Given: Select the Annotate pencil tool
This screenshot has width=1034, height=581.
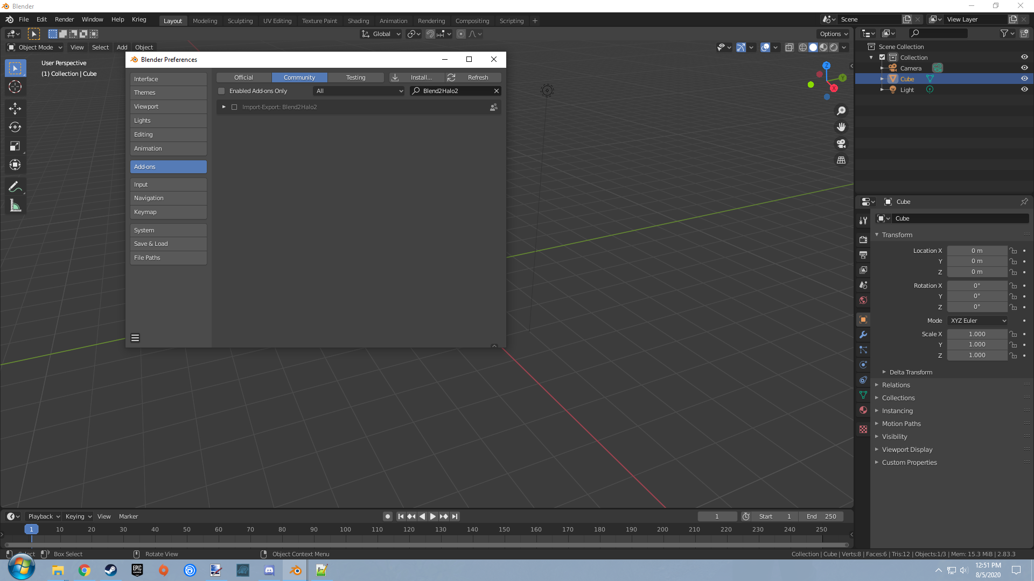Looking at the screenshot, I should (15, 187).
